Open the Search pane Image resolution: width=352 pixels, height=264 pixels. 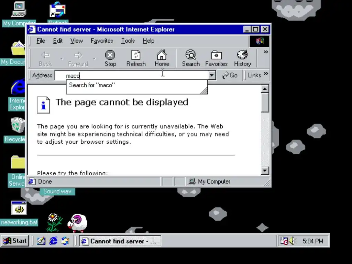coord(191,58)
